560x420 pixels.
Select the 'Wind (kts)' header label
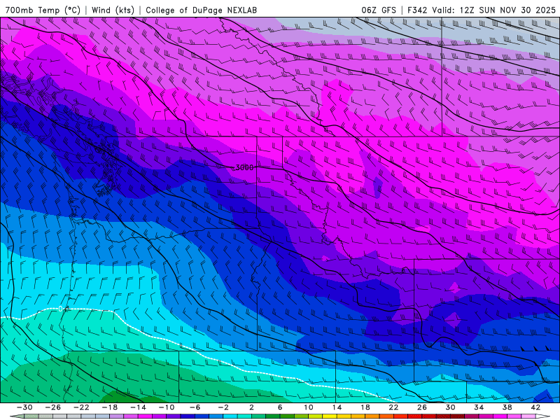click(x=113, y=10)
